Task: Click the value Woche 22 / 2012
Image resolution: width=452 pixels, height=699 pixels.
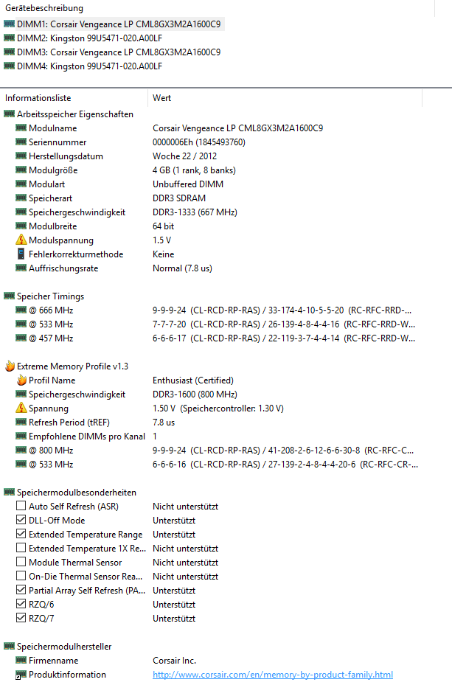Action: click(184, 156)
